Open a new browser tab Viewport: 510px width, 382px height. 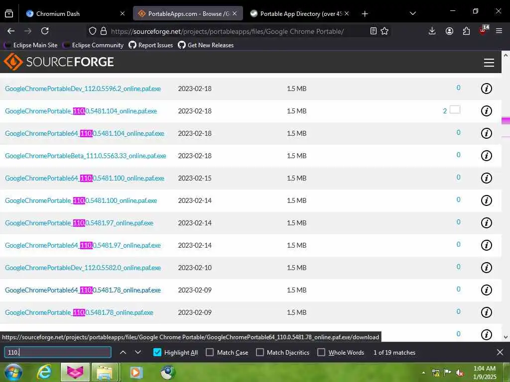365,13
